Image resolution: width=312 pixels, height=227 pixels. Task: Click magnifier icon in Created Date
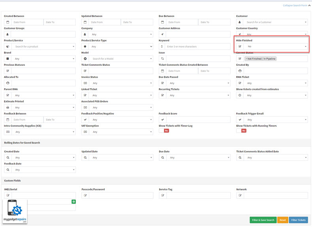(8, 158)
